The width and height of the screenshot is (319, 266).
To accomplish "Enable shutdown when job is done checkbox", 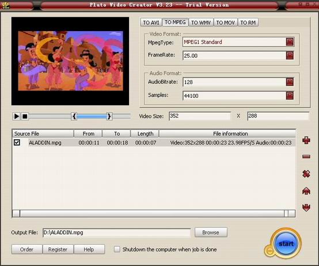I will coord(117,249).
